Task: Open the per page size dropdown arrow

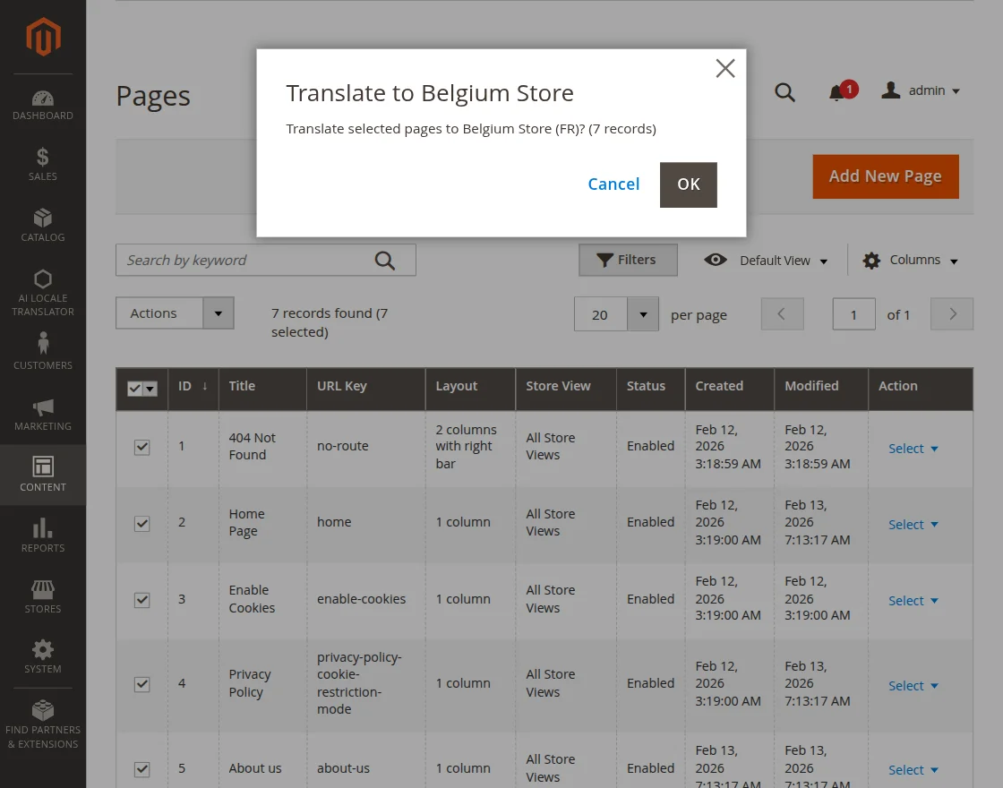Action: [x=643, y=314]
